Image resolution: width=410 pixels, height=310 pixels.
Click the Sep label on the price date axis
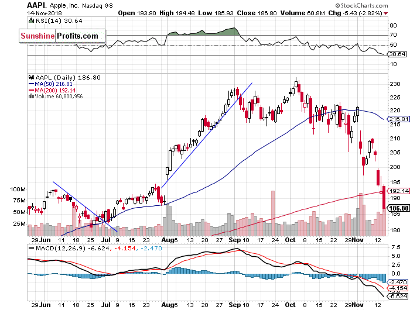[234, 240]
